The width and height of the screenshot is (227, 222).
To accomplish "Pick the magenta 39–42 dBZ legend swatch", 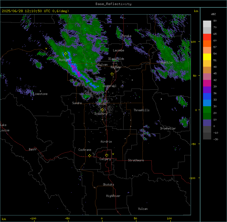I will coord(207,83).
